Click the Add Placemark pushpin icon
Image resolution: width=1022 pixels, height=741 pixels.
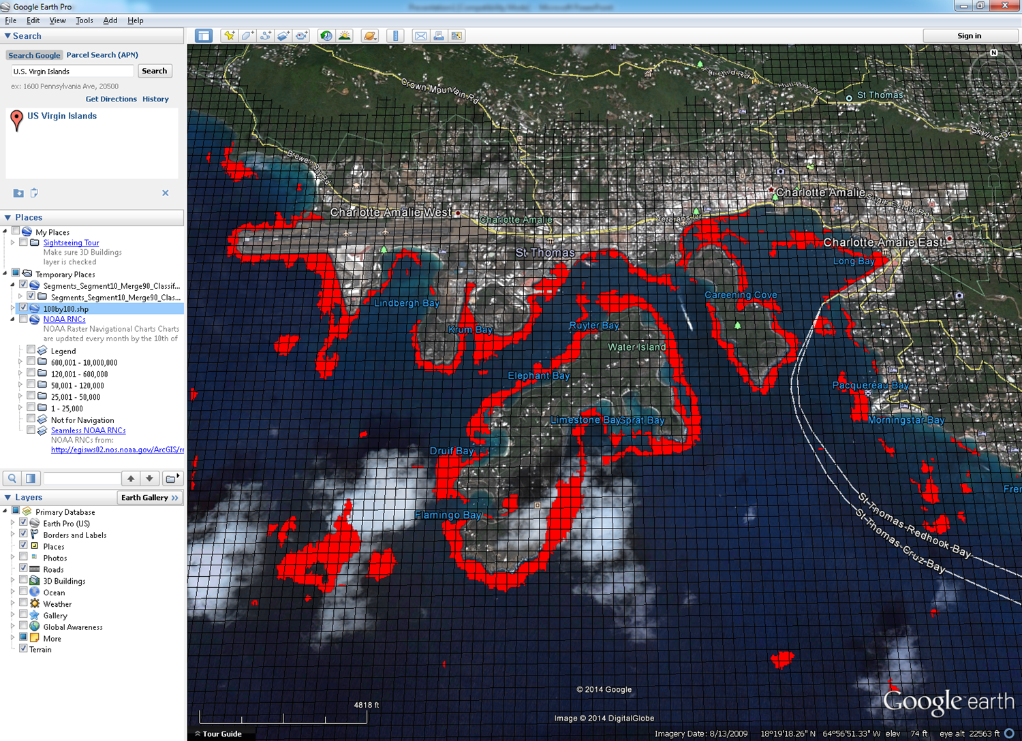230,36
